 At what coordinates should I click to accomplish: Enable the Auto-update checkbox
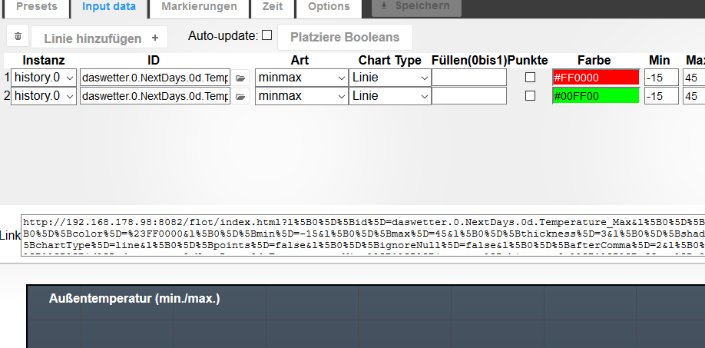click(x=266, y=35)
